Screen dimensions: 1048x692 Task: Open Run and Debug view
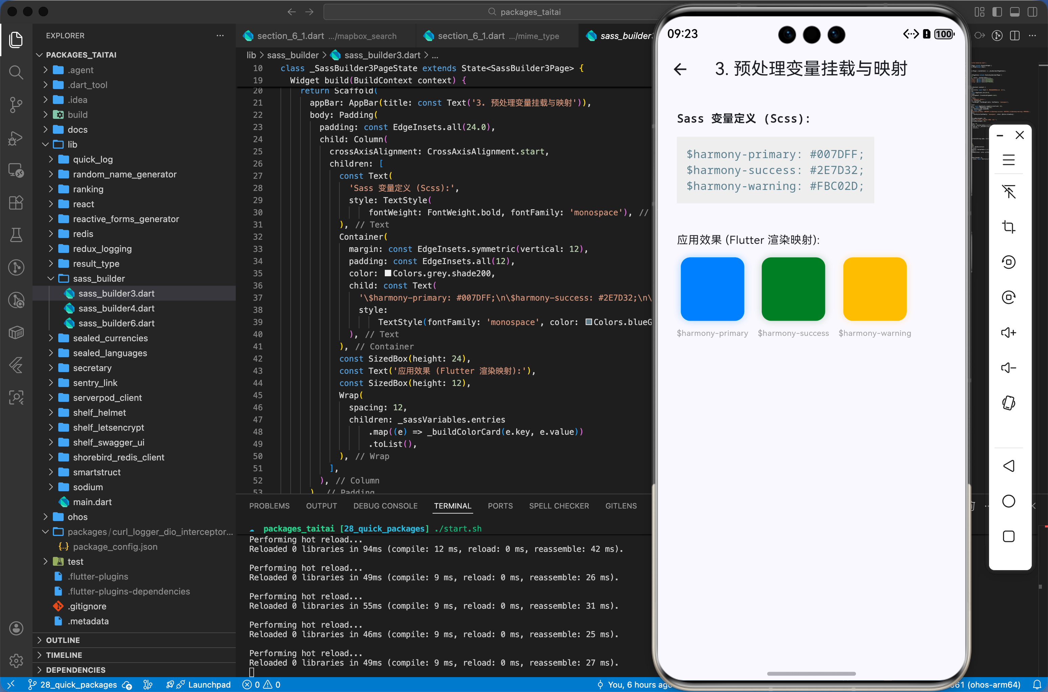16,138
